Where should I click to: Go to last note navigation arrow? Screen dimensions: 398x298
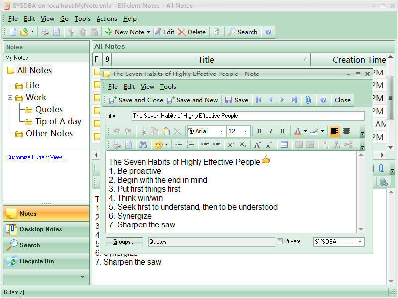294,100
